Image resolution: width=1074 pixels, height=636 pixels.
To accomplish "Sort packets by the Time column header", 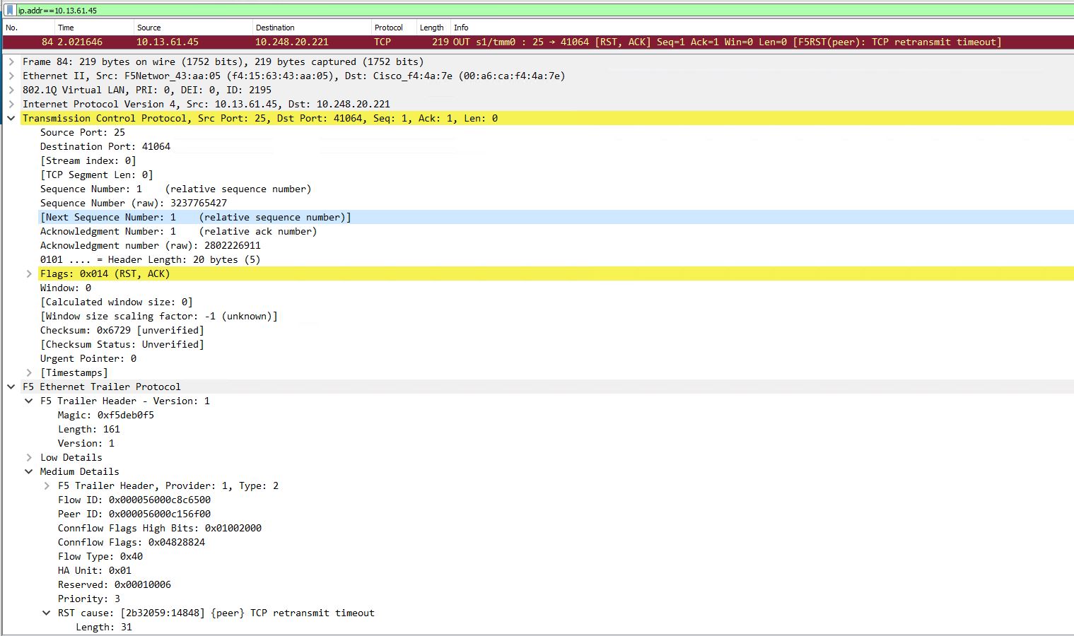I will click(x=66, y=28).
